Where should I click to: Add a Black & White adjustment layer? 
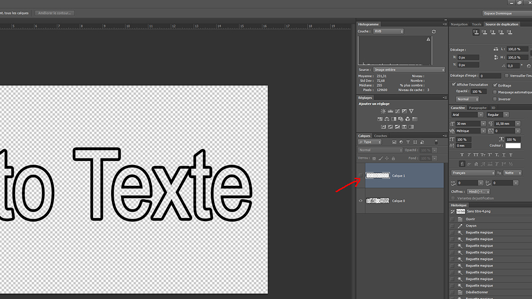click(394, 119)
